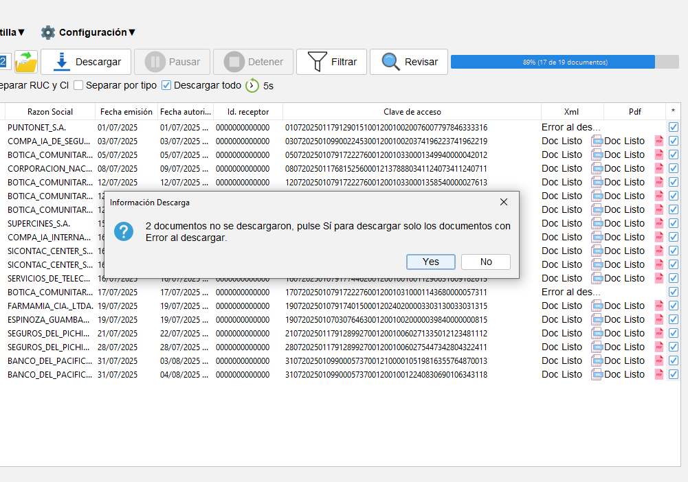Viewport: 688px width, 482px height.
Task: Open PDF icon for FARMAMIA_CIA._LTDA. row
Action: click(x=659, y=306)
